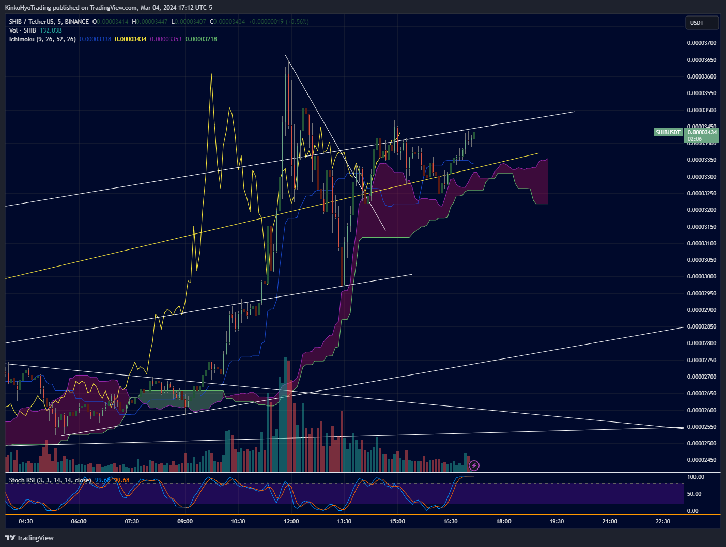Click the 22:30 time axis label
Screen dimensions: 726x547
663,521
